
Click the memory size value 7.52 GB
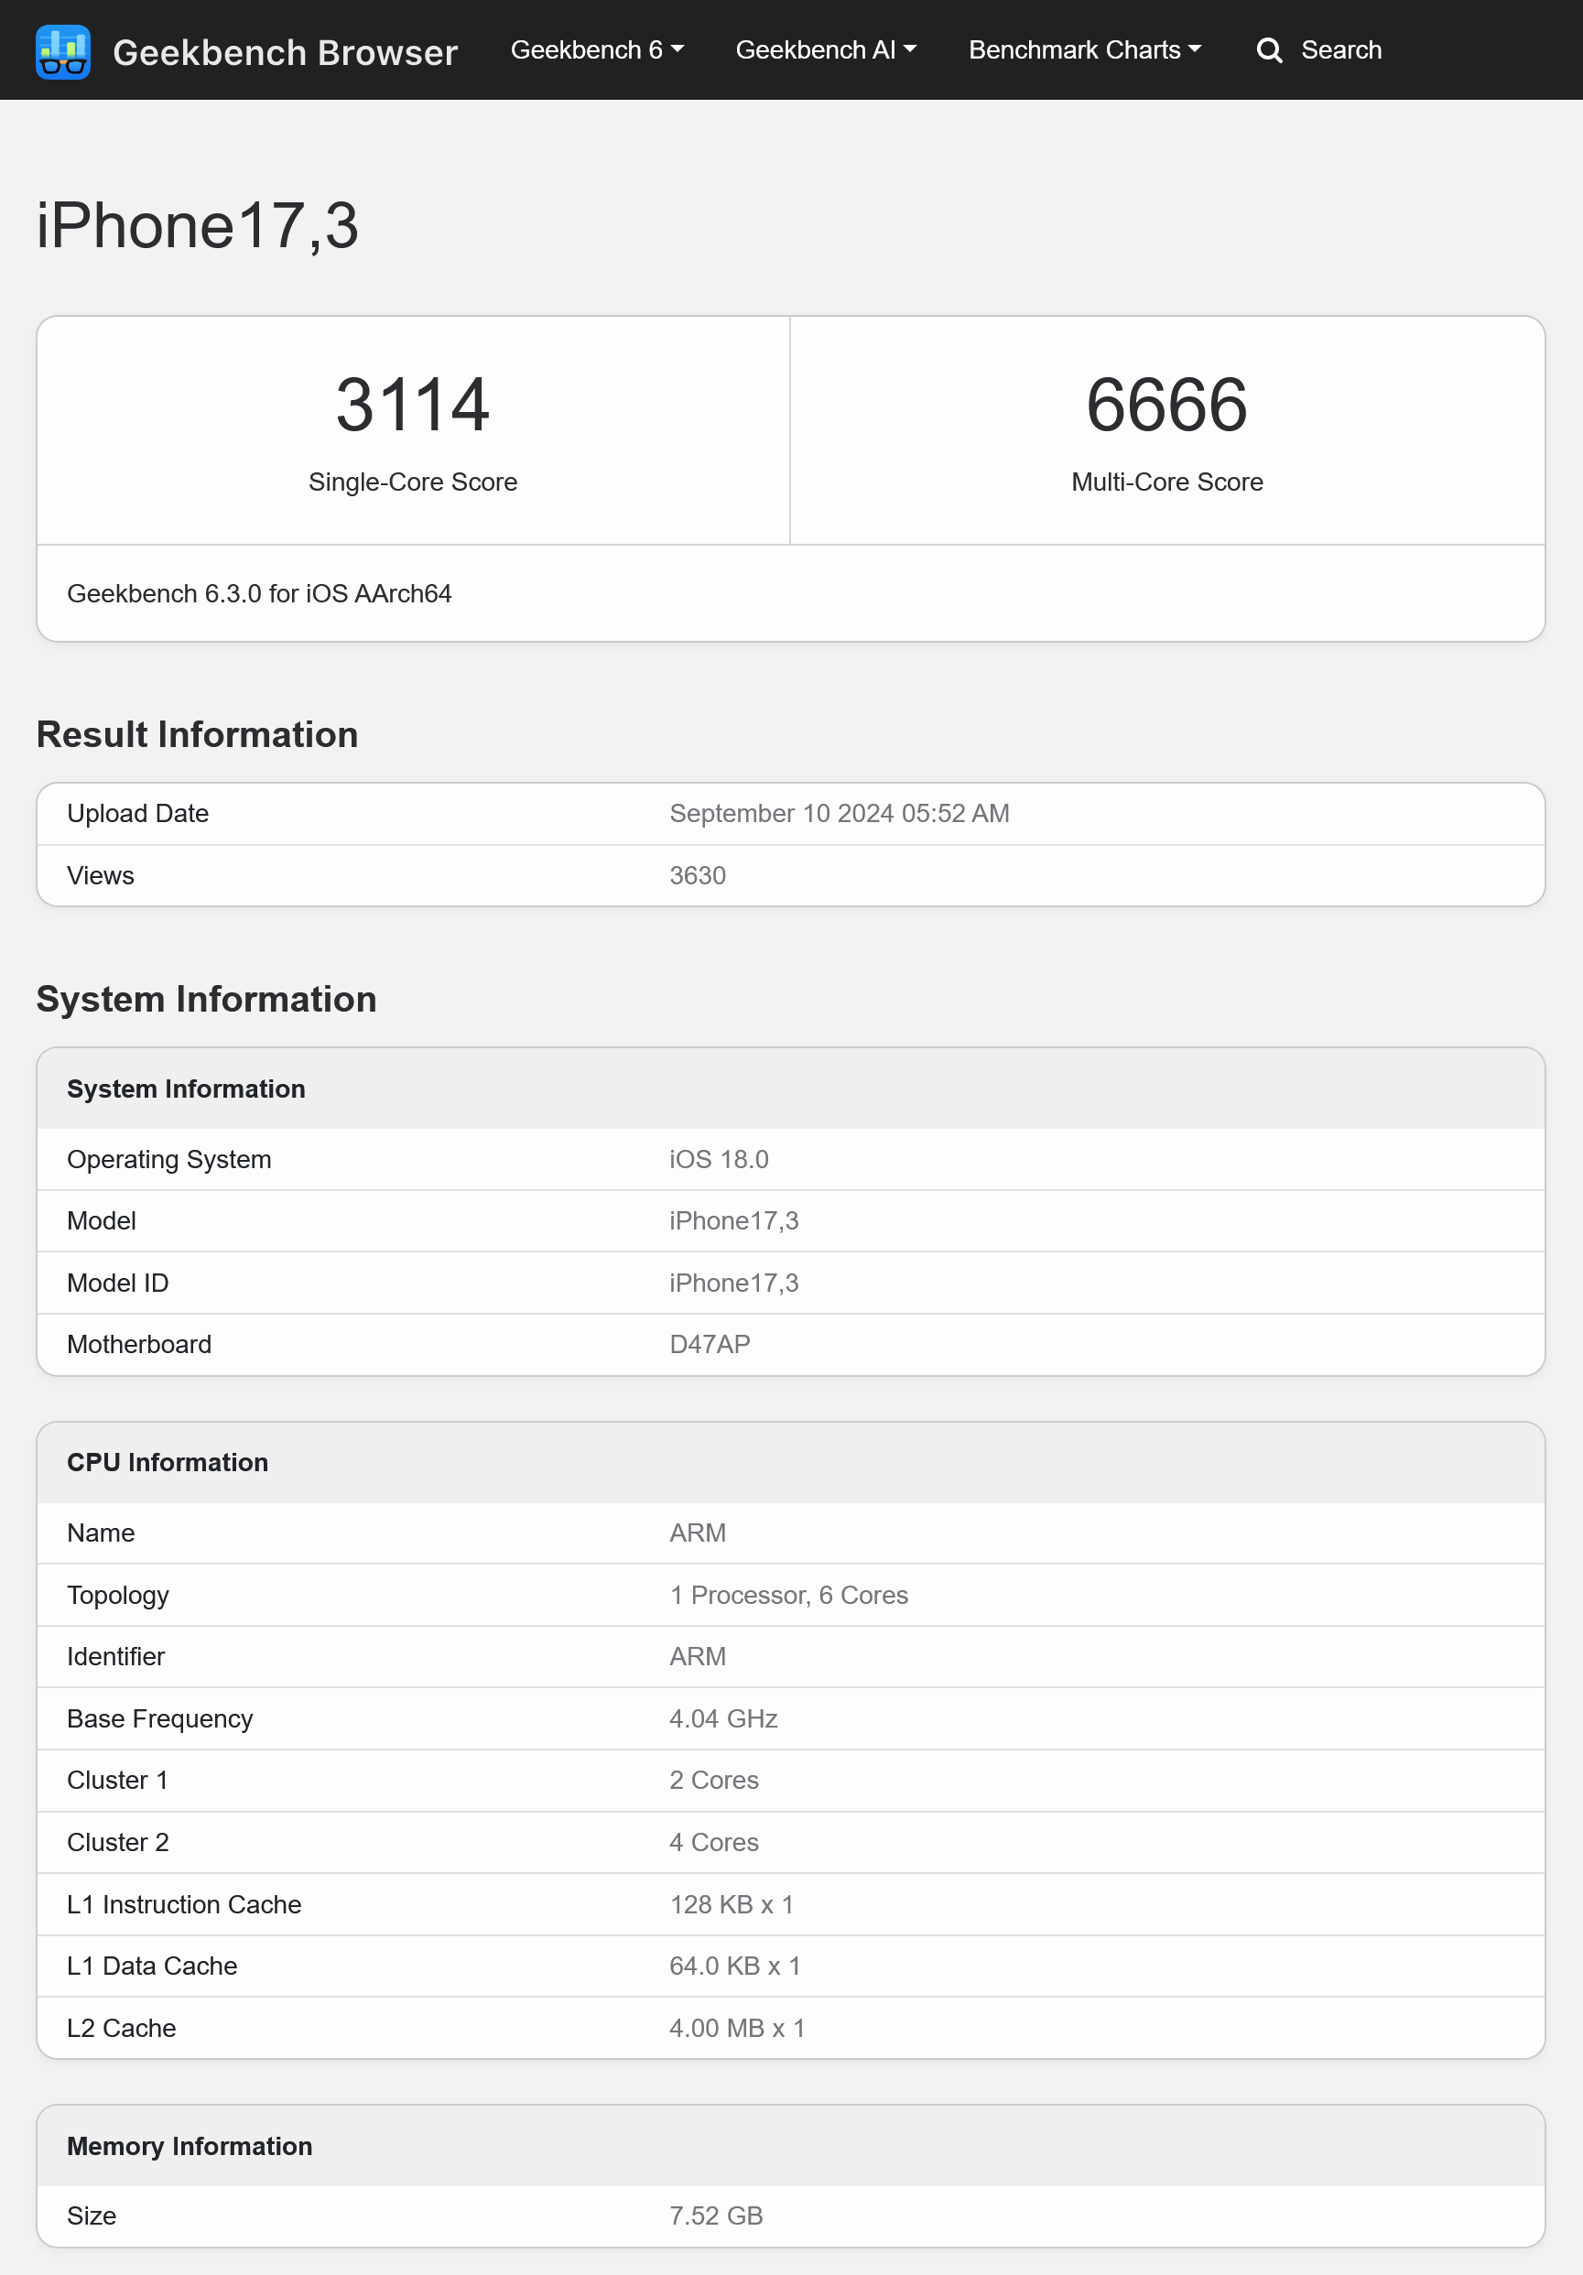[716, 2216]
